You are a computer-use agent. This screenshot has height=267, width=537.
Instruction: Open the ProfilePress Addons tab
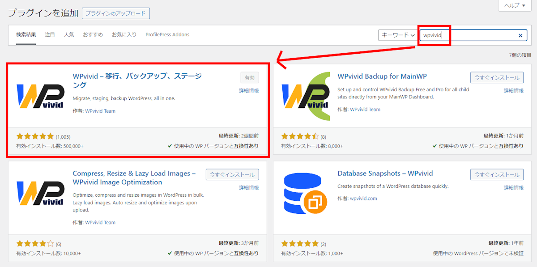click(167, 34)
